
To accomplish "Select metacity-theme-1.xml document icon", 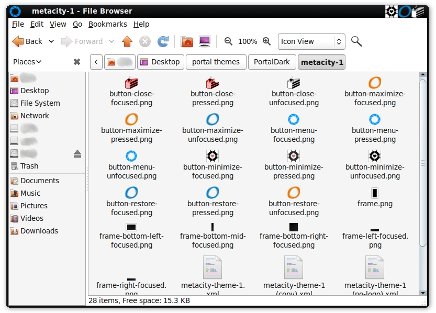I will (213, 267).
